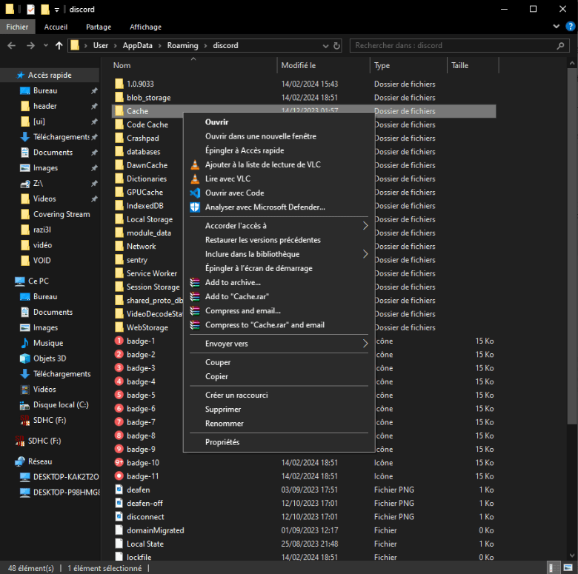
Task: Click the badge-1 red icon file
Action: 119,341
